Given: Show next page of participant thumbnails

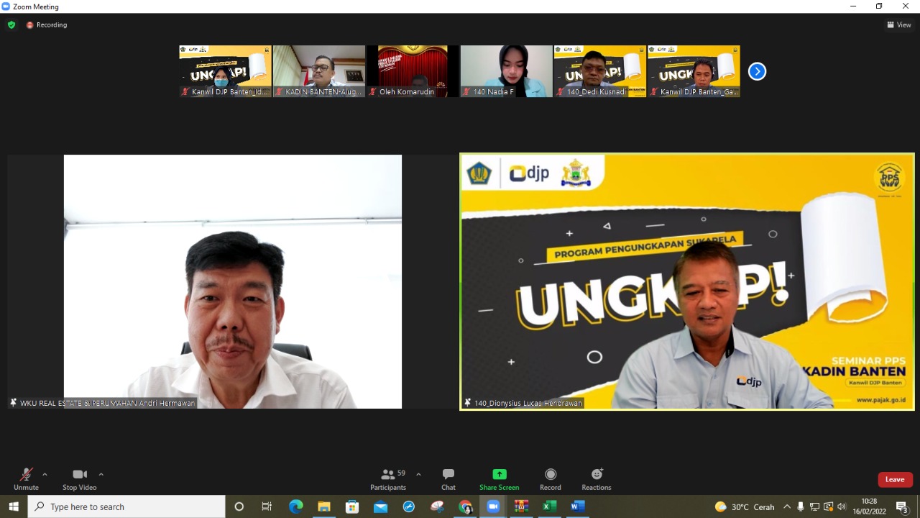Looking at the screenshot, I should (757, 71).
